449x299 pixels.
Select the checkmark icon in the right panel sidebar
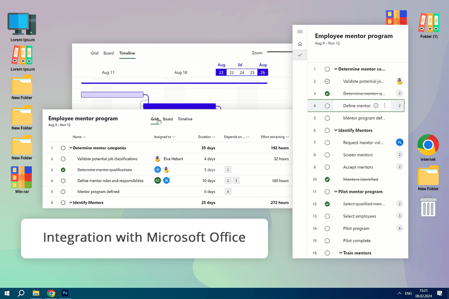tap(300, 55)
